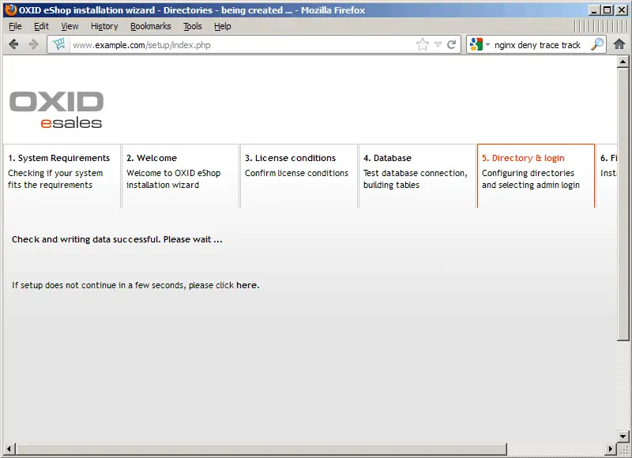Go forward with the forward arrow
Image resolution: width=632 pixels, height=458 pixels.
click(33, 44)
